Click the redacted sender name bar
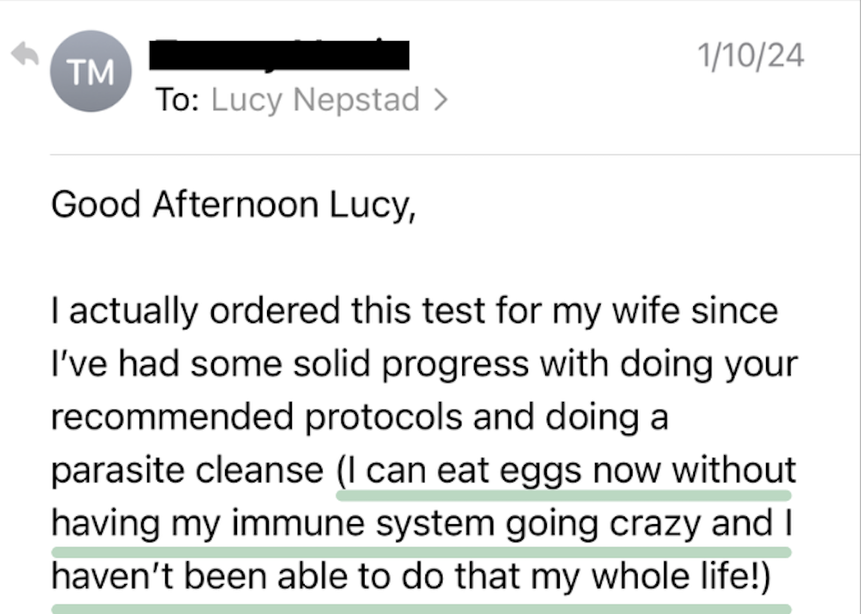The image size is (861, 614). coord(279,55)
